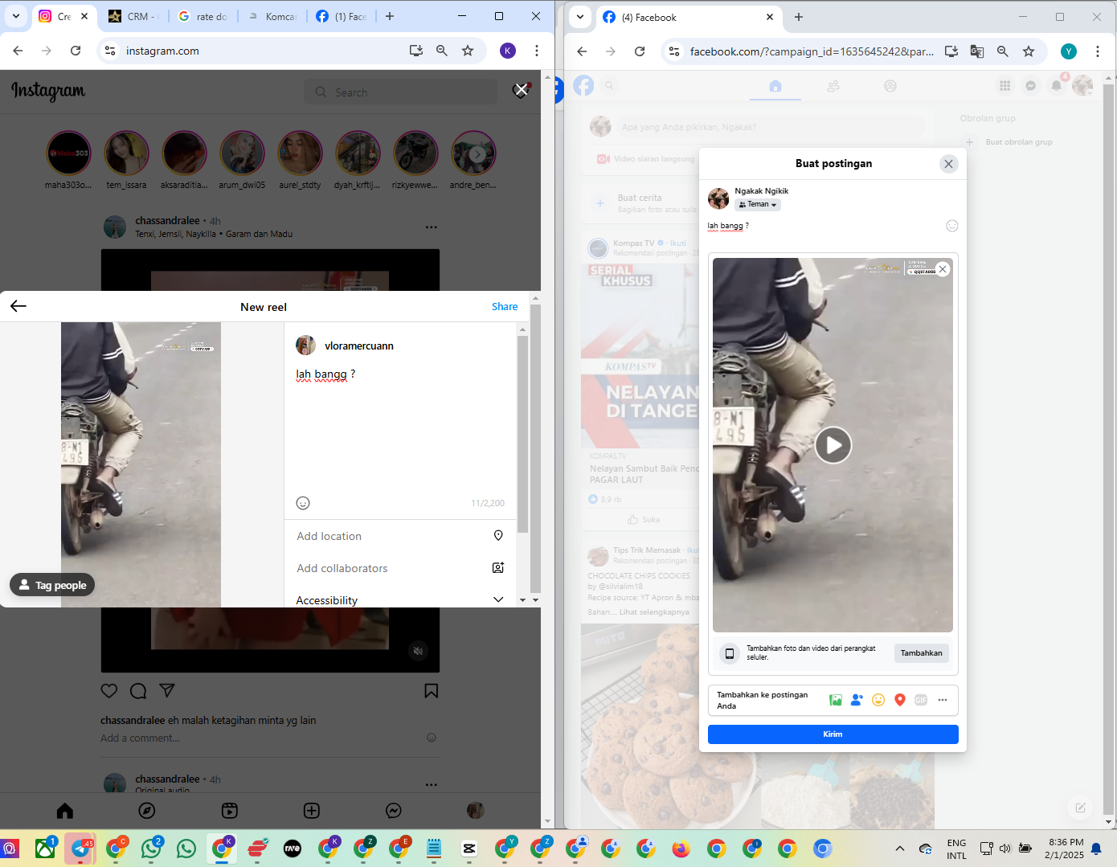Click Add collaborators option
1117x867 pixels.
pos(400,568)
